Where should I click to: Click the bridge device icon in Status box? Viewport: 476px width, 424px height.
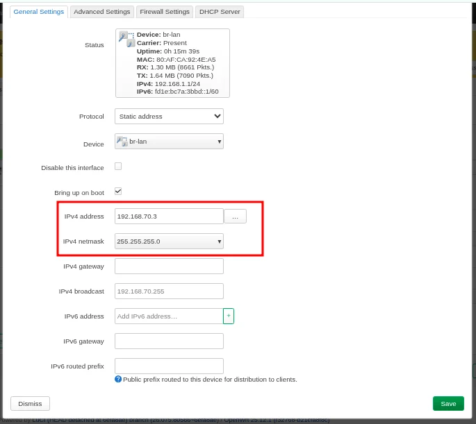point(126,39)
